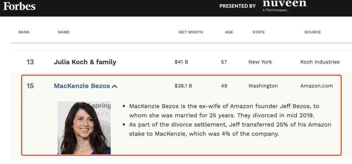Open the Forbes logo homepage link
The width and height of the screenshot is (352, 164).
[19, 6]
